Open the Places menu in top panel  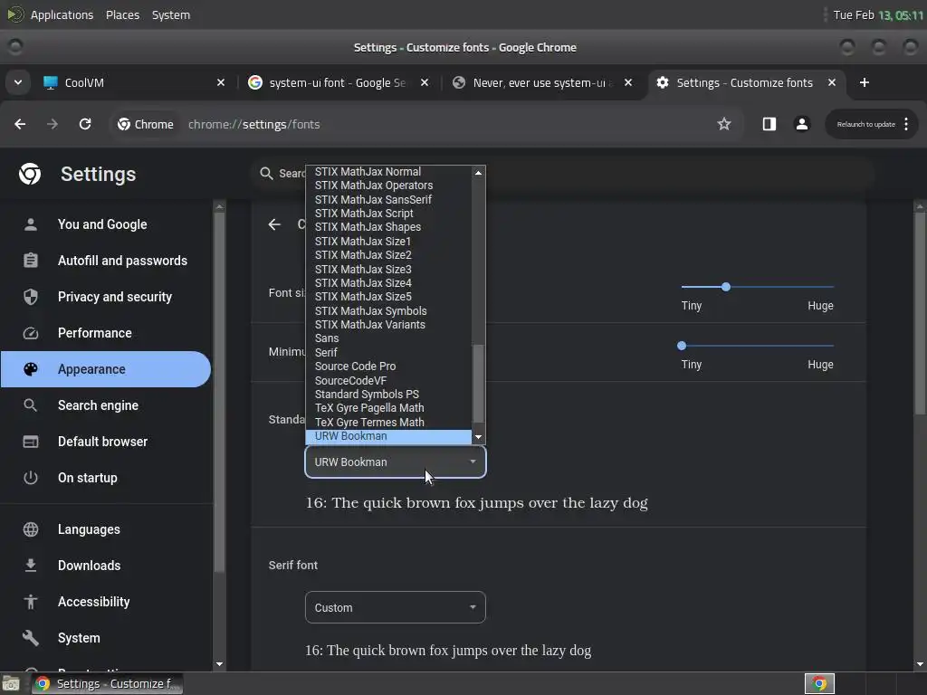(122, 14)
